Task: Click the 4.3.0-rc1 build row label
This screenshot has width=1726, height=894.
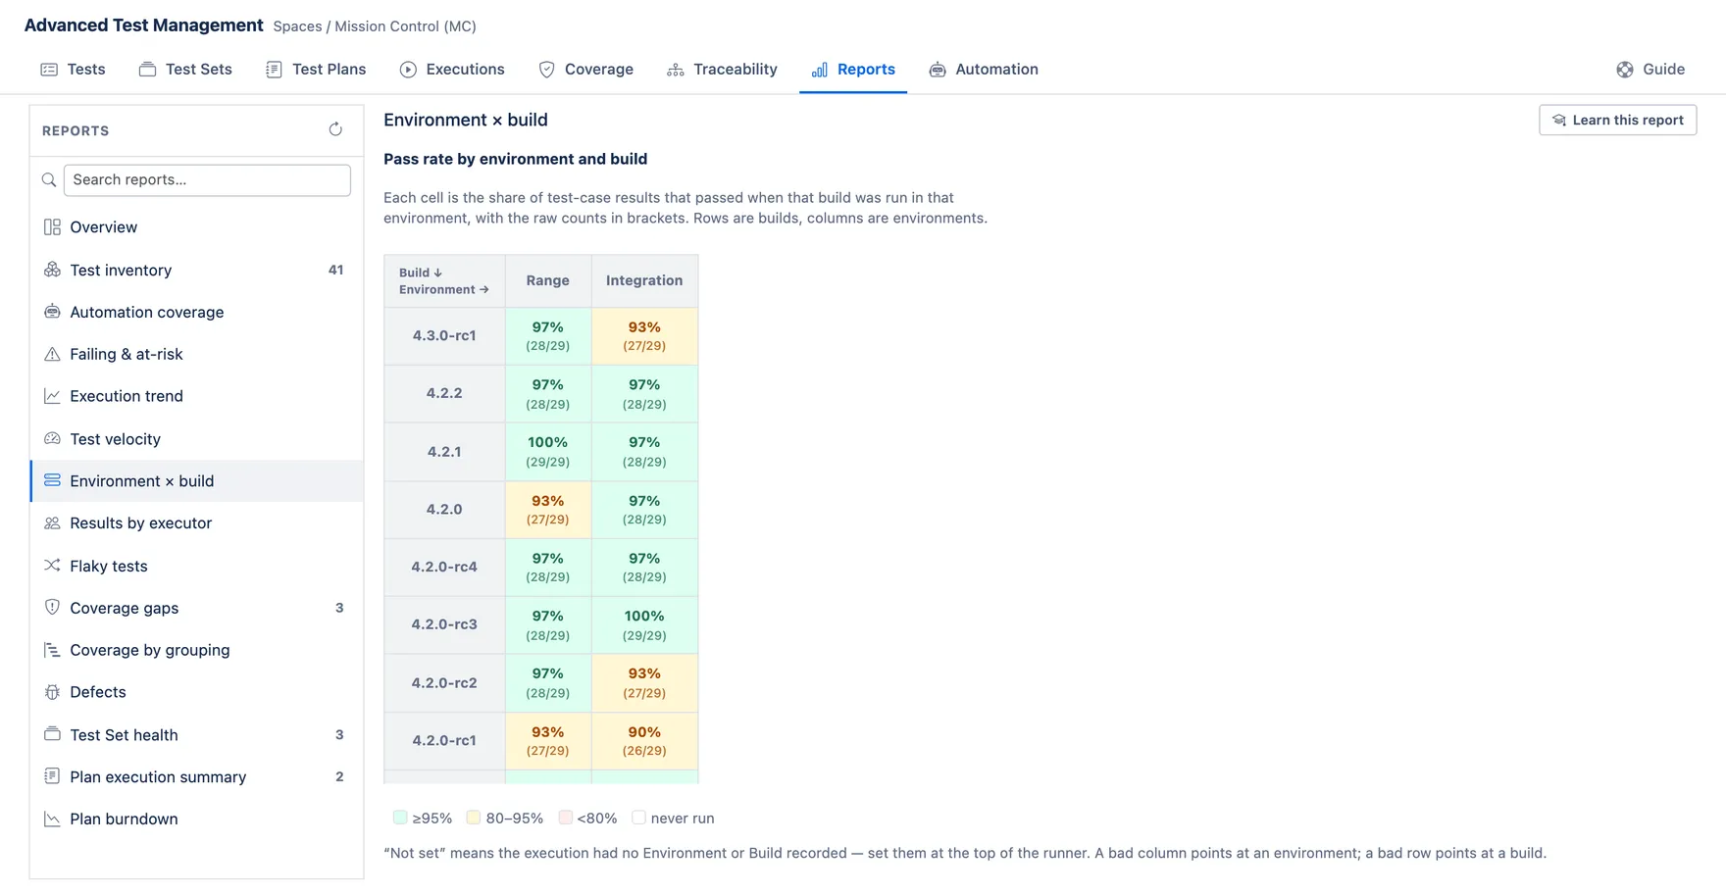Action: click(444, 335)
